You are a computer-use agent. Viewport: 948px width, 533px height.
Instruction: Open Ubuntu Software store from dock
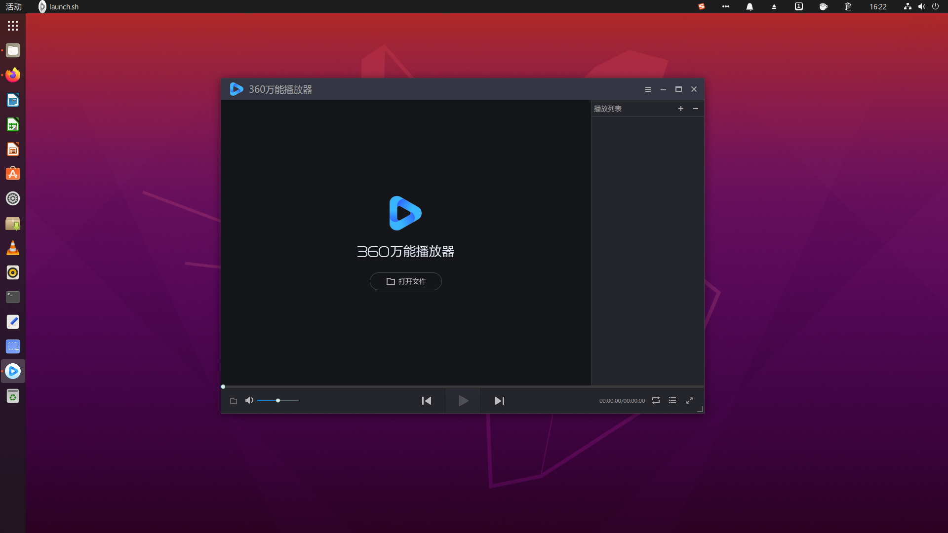click(x=13, y=174)
